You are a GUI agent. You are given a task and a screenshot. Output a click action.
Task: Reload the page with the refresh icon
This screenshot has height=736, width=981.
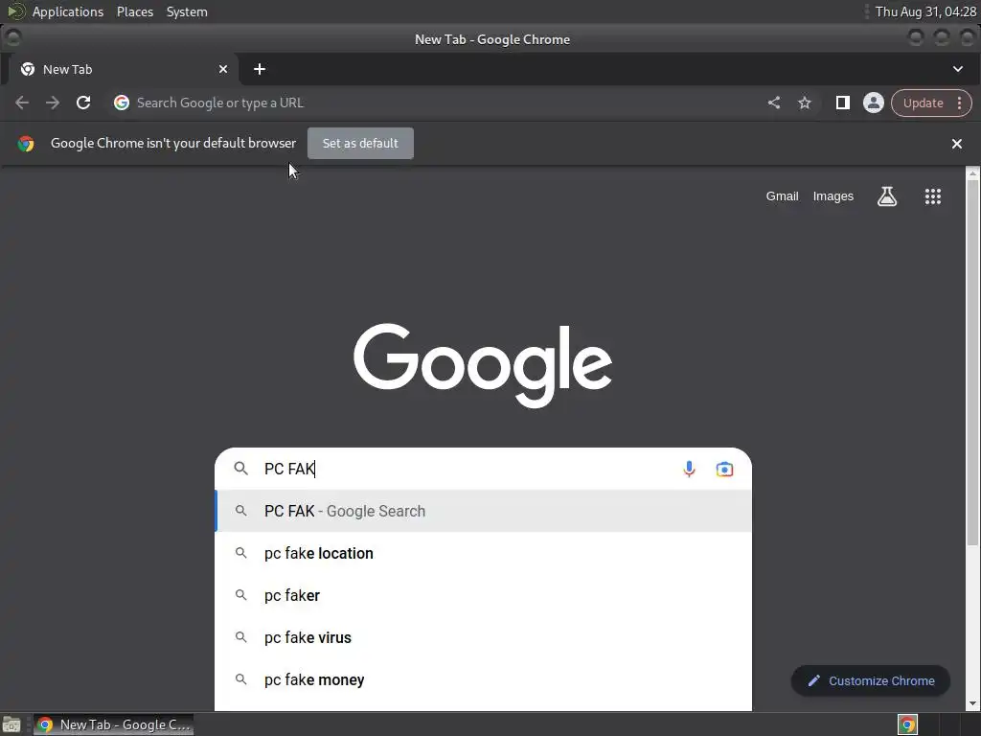pos(83,103)
